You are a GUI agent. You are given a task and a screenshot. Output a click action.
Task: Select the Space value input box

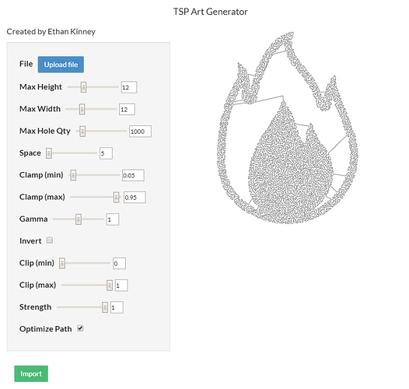coord(106,153)
